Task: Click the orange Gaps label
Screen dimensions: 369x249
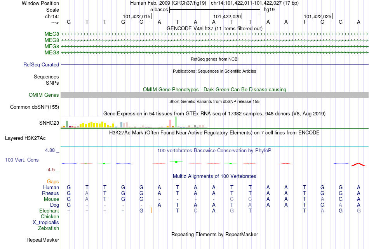Action: (x=53, y=181)
